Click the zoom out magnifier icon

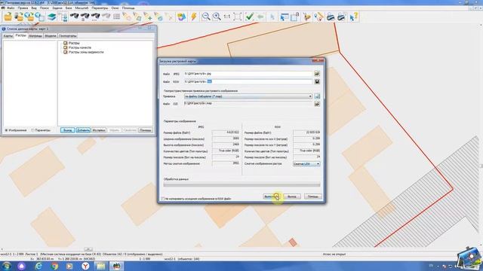click(x=206, y=17)
